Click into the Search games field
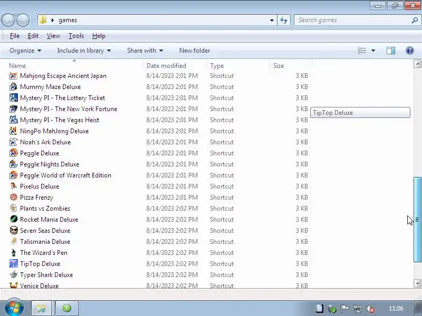Screen dimensions: 422x316 (x=352, y=20)
